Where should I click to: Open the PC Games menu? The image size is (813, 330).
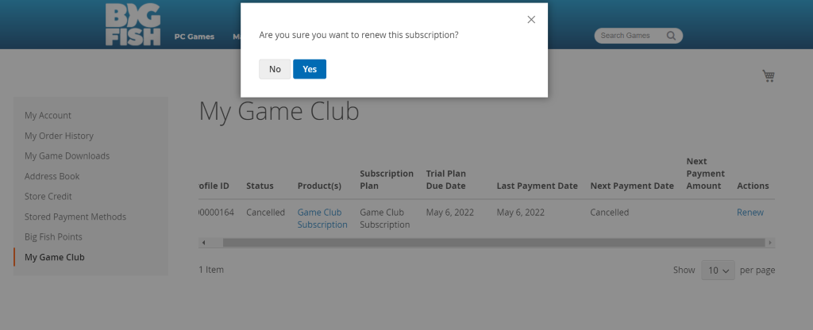click(x=195, y=36)
